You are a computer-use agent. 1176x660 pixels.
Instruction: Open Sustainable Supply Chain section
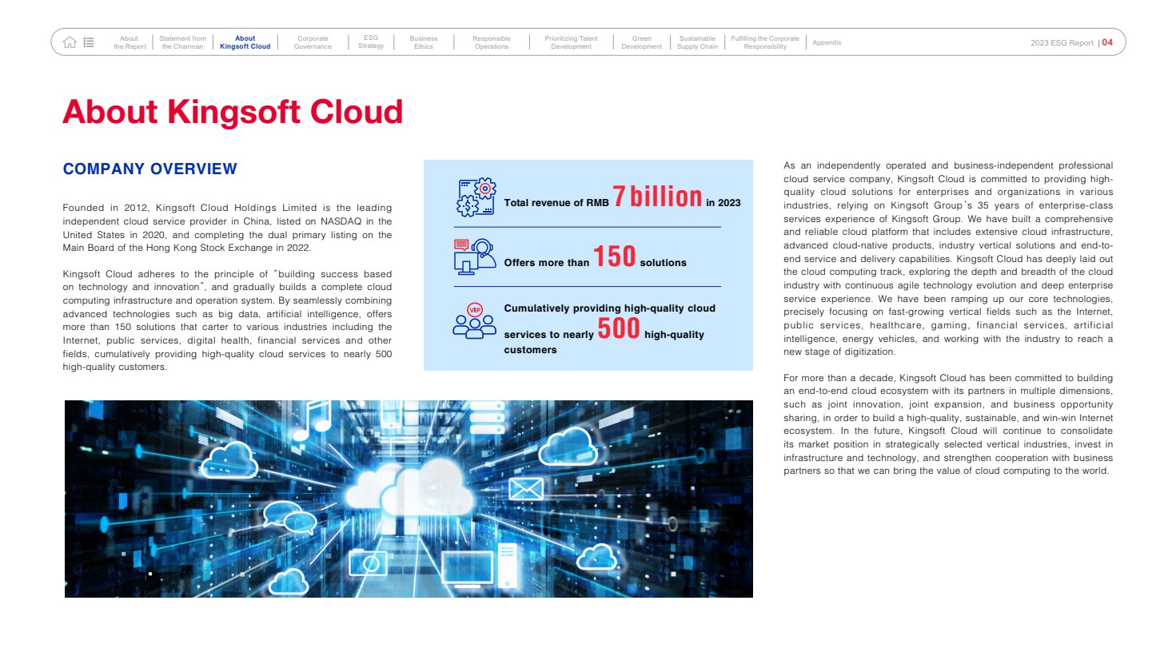pyautogui.click(x=697, y=42)
